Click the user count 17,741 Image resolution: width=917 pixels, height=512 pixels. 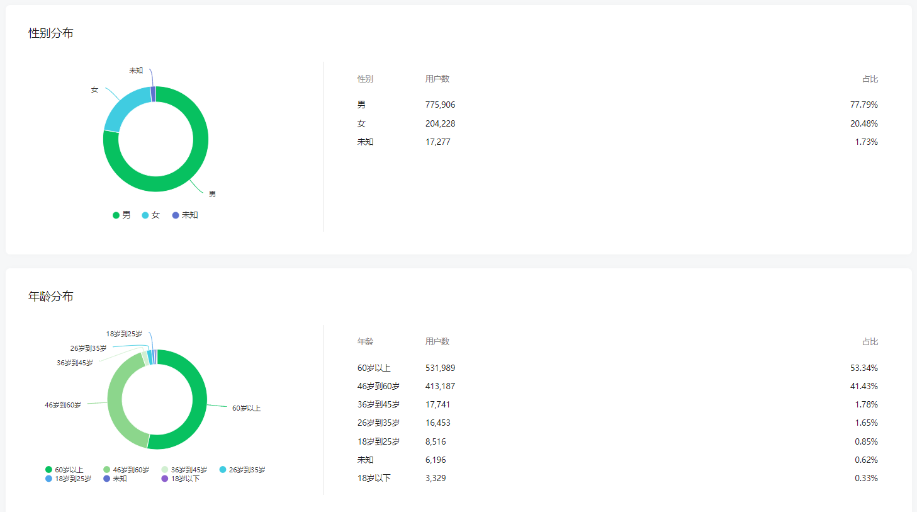[438, 404]
